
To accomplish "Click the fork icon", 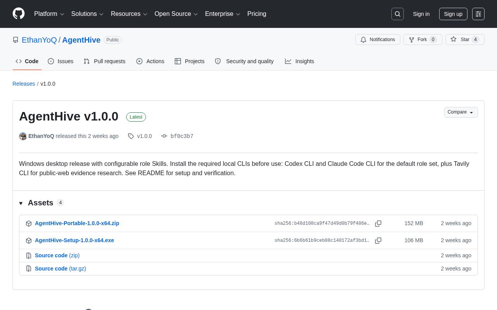I will [x=411, y=40].
